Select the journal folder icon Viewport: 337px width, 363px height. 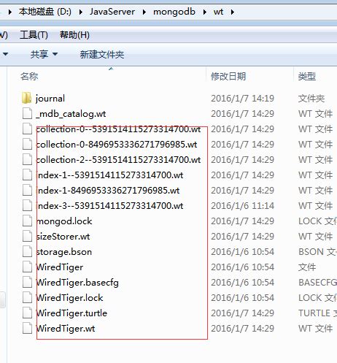point(26,98)
